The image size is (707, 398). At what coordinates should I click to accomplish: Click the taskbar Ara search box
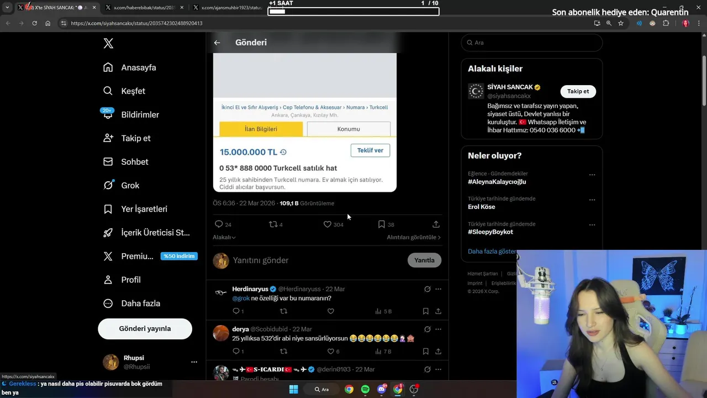tap(322, 389)
